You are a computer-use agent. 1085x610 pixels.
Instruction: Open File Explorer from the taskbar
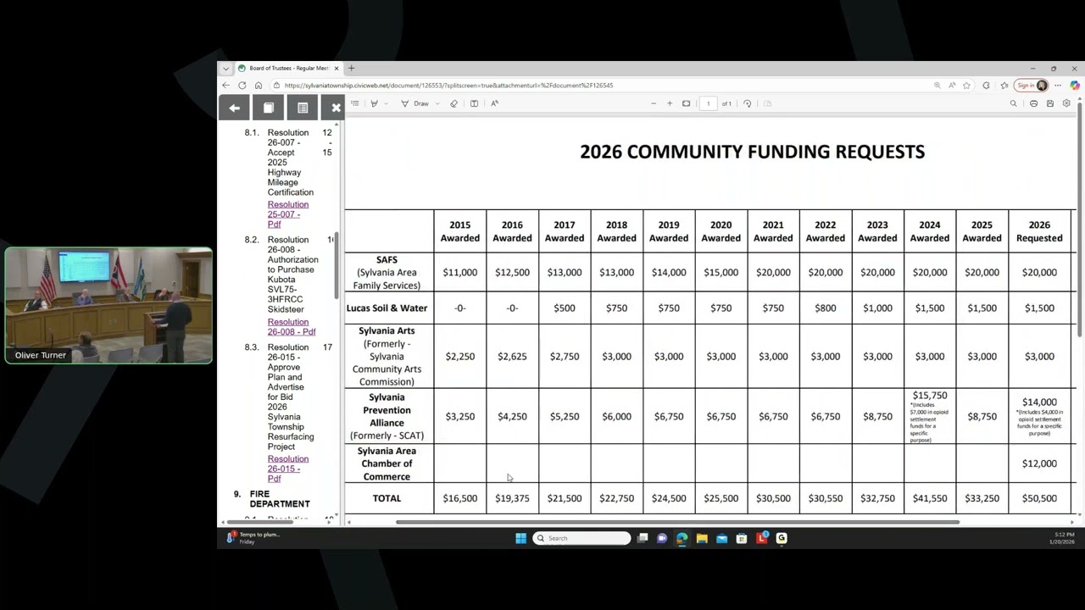pos(702,538)
